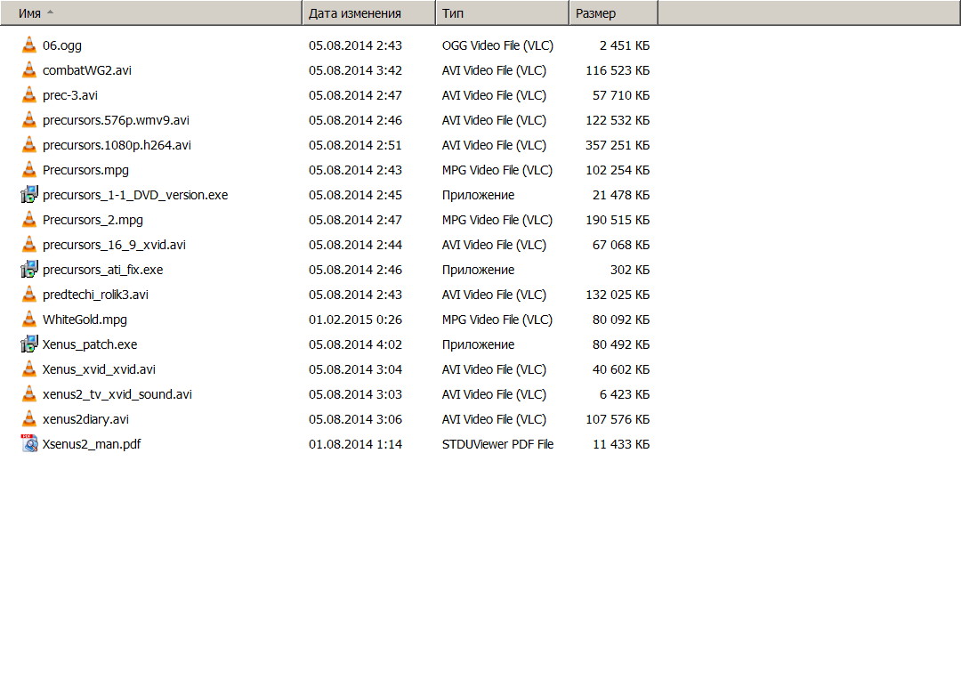This screenshot has width=961, height=680.
Task: Click the size value 11 433 КБ
Action: coord(621,444)
